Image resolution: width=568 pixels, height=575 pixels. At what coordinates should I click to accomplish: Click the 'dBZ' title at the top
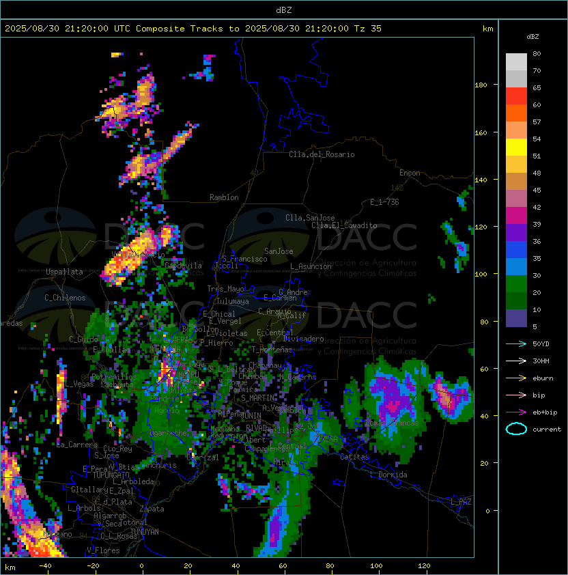coord(284,10)
